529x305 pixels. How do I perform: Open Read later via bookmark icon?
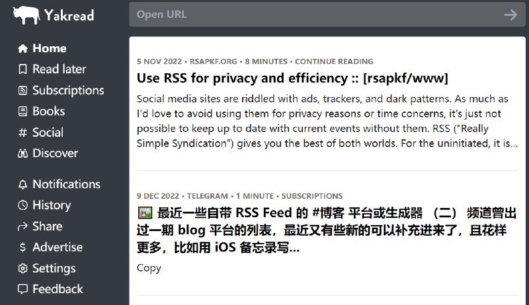click(x=22, y=69)
